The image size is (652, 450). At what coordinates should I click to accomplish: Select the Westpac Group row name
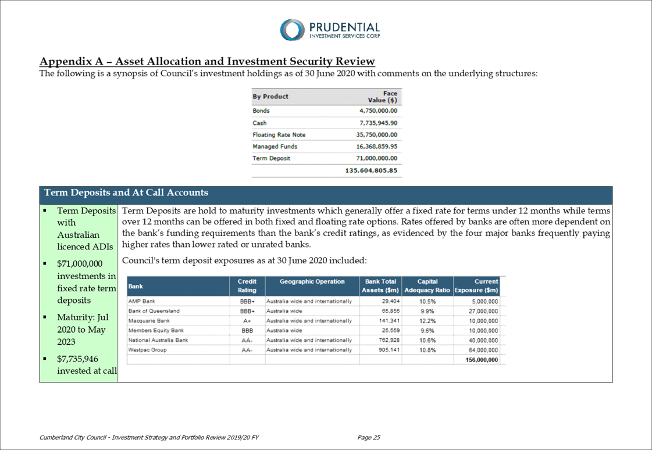point(147,350)
